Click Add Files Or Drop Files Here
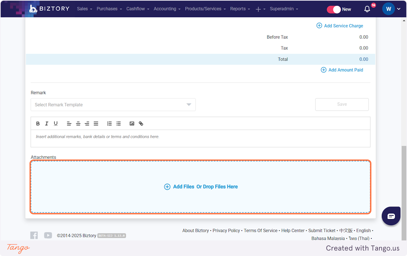This screenshot has width=407, height=256. (201, 187)
